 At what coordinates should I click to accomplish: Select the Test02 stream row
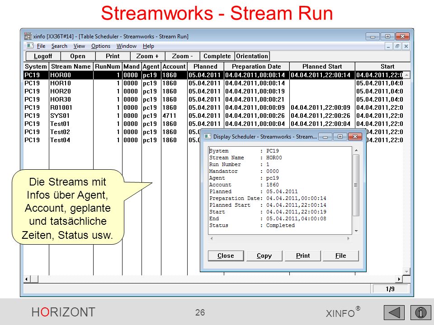tap(112, 132)
